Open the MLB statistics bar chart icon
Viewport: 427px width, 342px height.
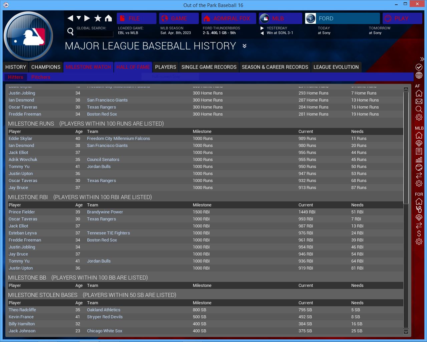pyautogui.click(x=419, y=159)
